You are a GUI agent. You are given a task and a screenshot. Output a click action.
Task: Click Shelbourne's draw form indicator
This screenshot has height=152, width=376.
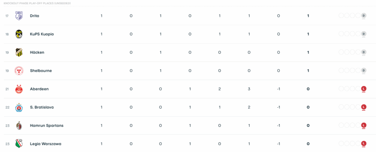click(364, 71)
